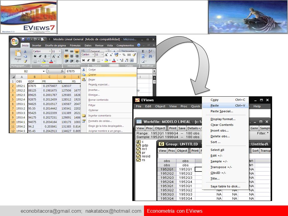
Task: Toggle underline S in the ribbon Fuente group
Action: point(45,56)
